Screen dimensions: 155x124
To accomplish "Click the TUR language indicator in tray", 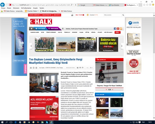I will coord(143,122).
